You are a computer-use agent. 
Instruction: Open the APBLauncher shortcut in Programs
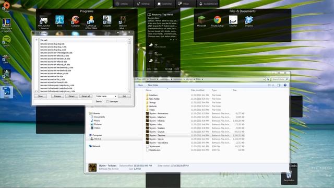pyautogui.click(x=44, y=22)
